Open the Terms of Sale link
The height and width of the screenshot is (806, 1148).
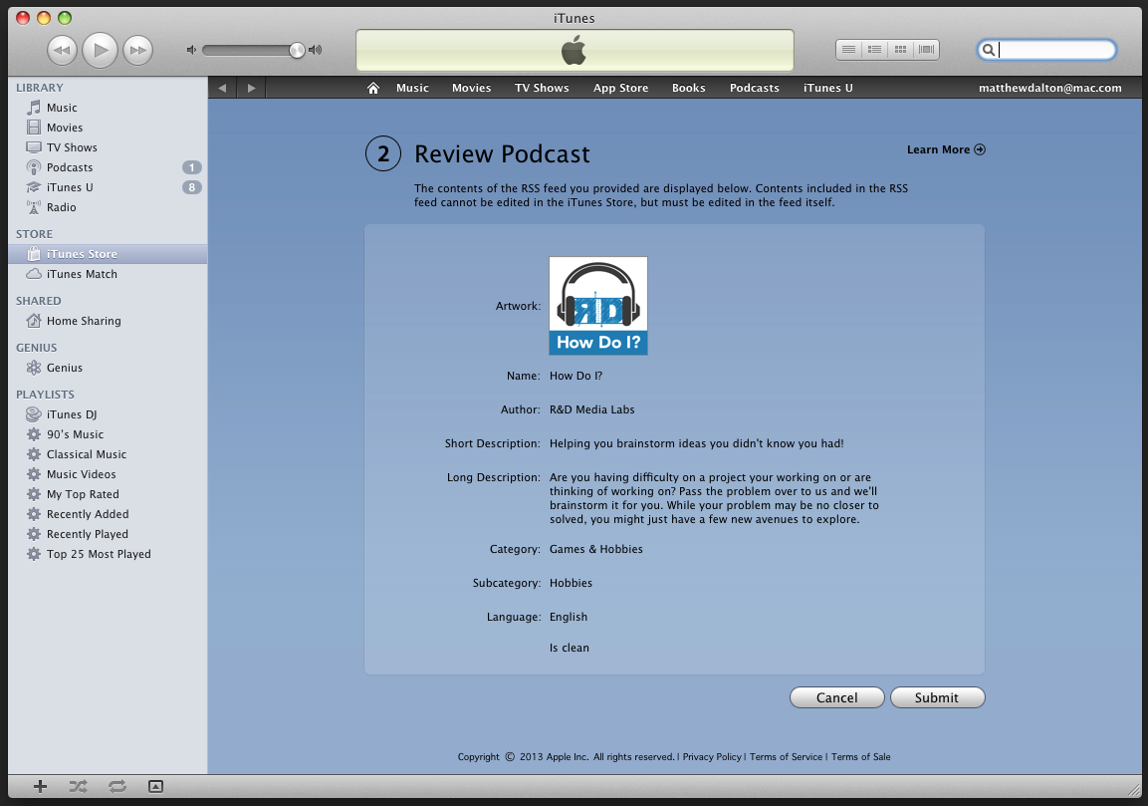[861, 757]
